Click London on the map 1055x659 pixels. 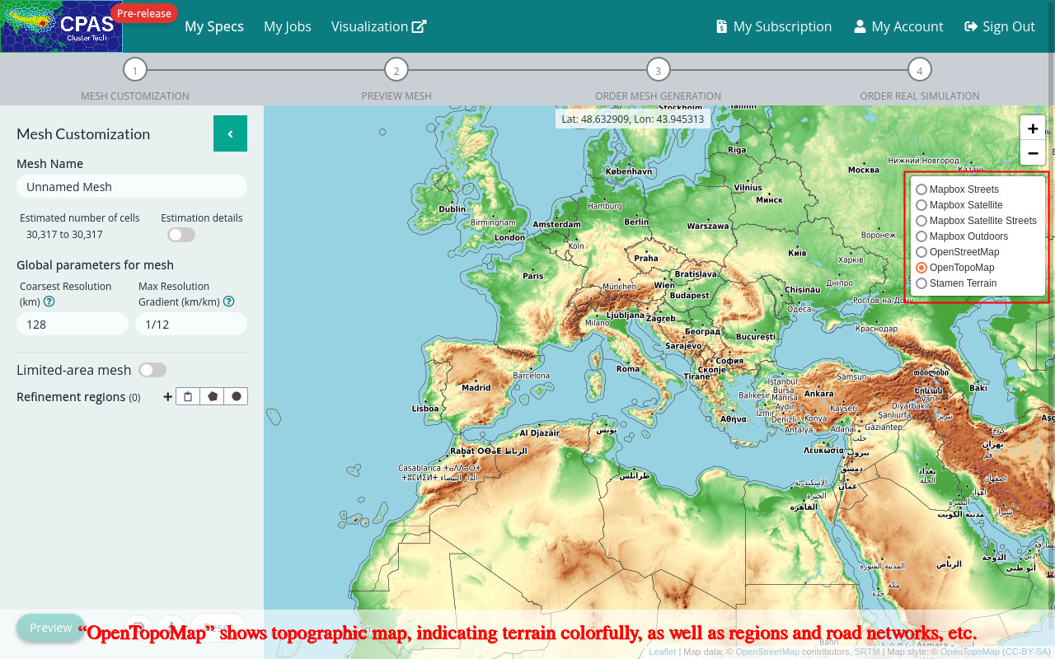[509, 237]
